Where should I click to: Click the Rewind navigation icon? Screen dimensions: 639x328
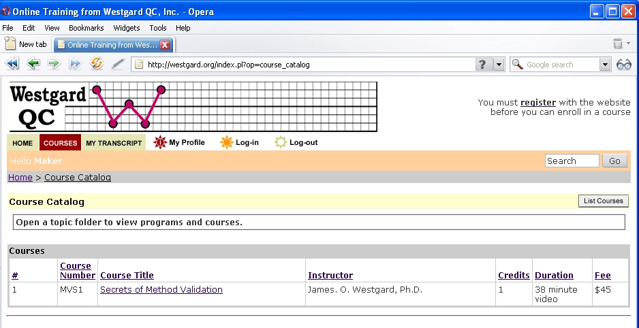(12, 64)
